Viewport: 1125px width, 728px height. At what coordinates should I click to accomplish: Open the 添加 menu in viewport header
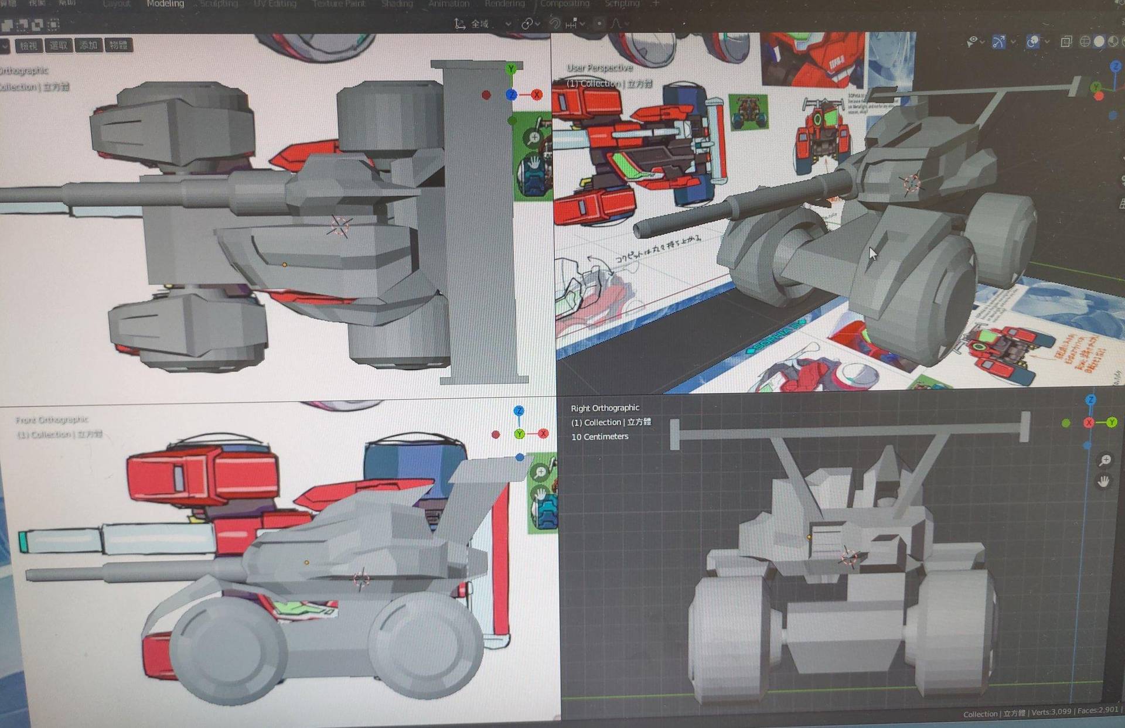(88, 45)
